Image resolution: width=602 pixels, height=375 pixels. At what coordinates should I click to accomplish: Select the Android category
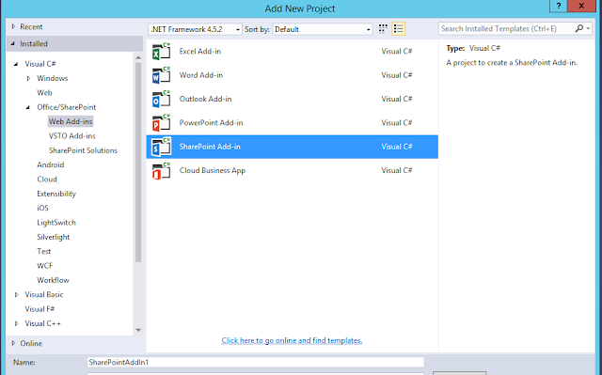coord(50,164)
